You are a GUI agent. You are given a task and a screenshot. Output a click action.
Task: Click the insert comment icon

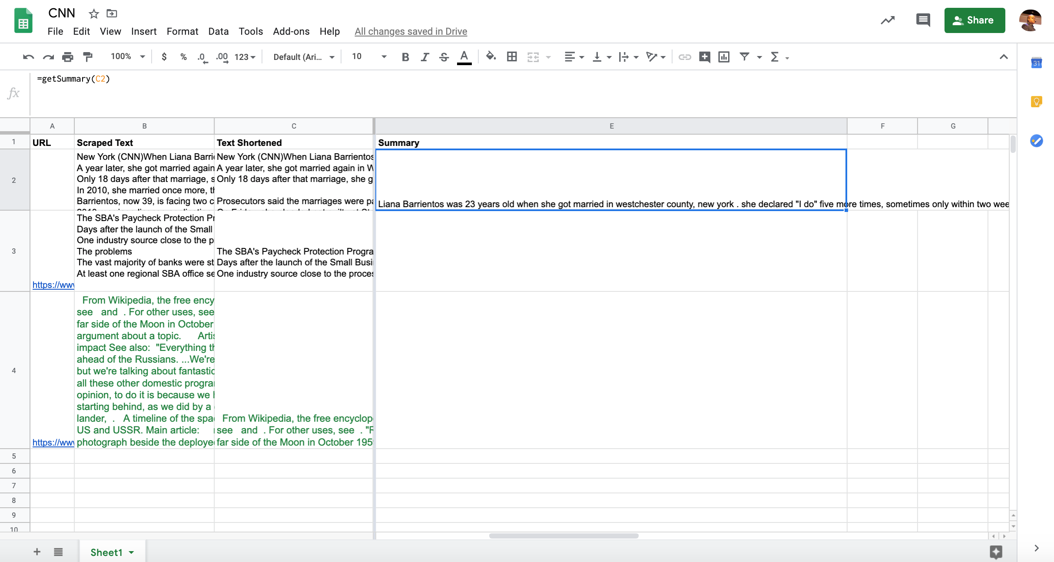pos(704,57)
